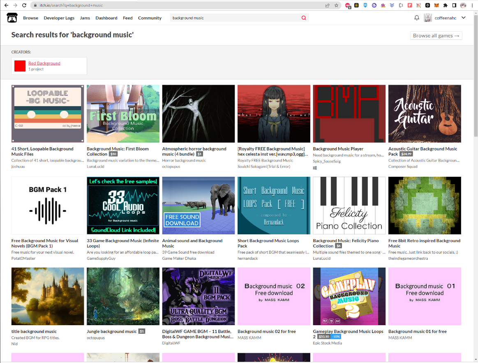Click the Loopable BG Music cassette thumbnail
This screenshot has width=478, height=363.
point(48,114)
